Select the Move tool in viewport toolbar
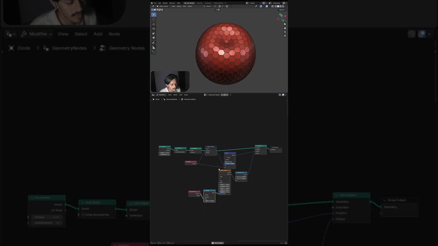 [x=154, y=24]
